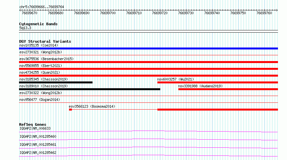Click ruler position 76699720

click(x=160, y=13)
